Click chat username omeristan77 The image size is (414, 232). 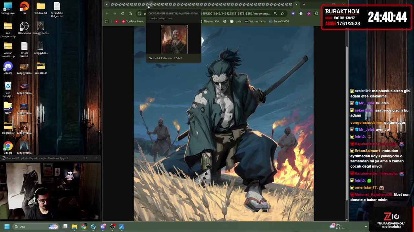tap(366, 188)
